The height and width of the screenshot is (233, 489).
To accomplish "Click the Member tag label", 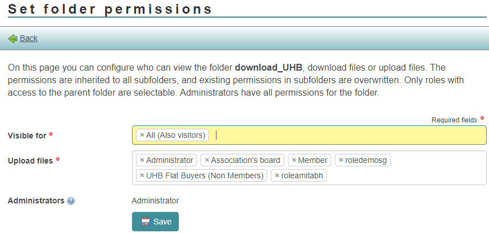I will click(x=312, y=160).
